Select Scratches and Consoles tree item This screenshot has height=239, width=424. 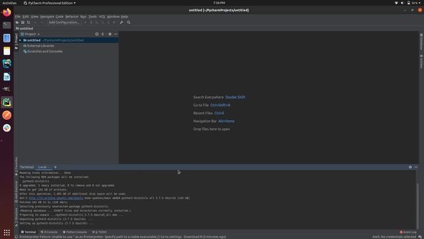(x=42, y=51)
